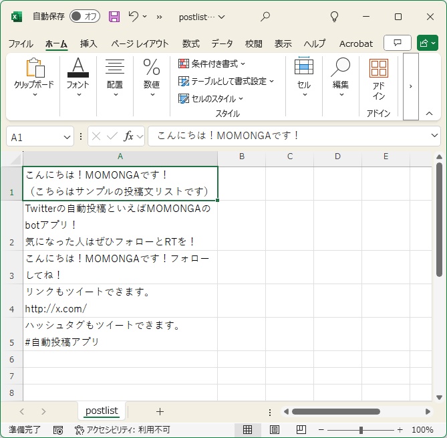
Task: Show more ribbon commands with the right arrow
Action: click(x=410, y=86)
